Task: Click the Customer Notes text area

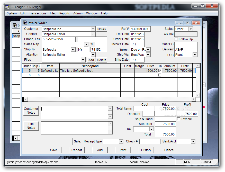Action: point(75,112)
